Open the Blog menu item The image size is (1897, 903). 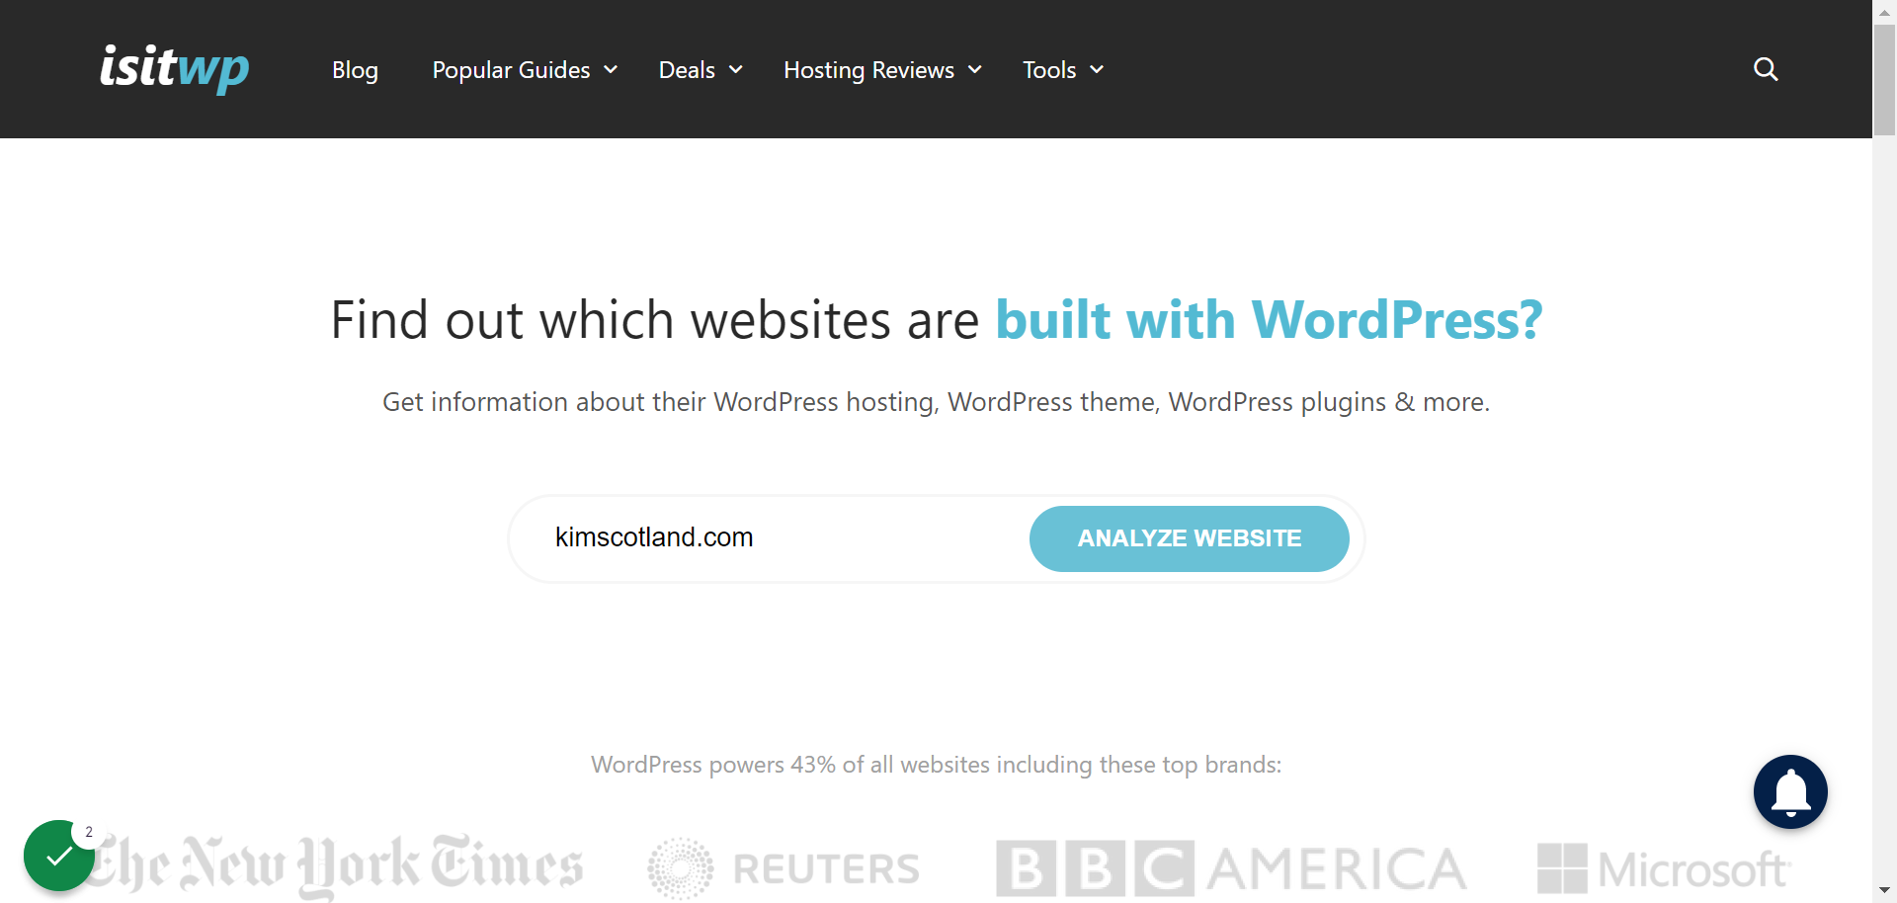355,70
